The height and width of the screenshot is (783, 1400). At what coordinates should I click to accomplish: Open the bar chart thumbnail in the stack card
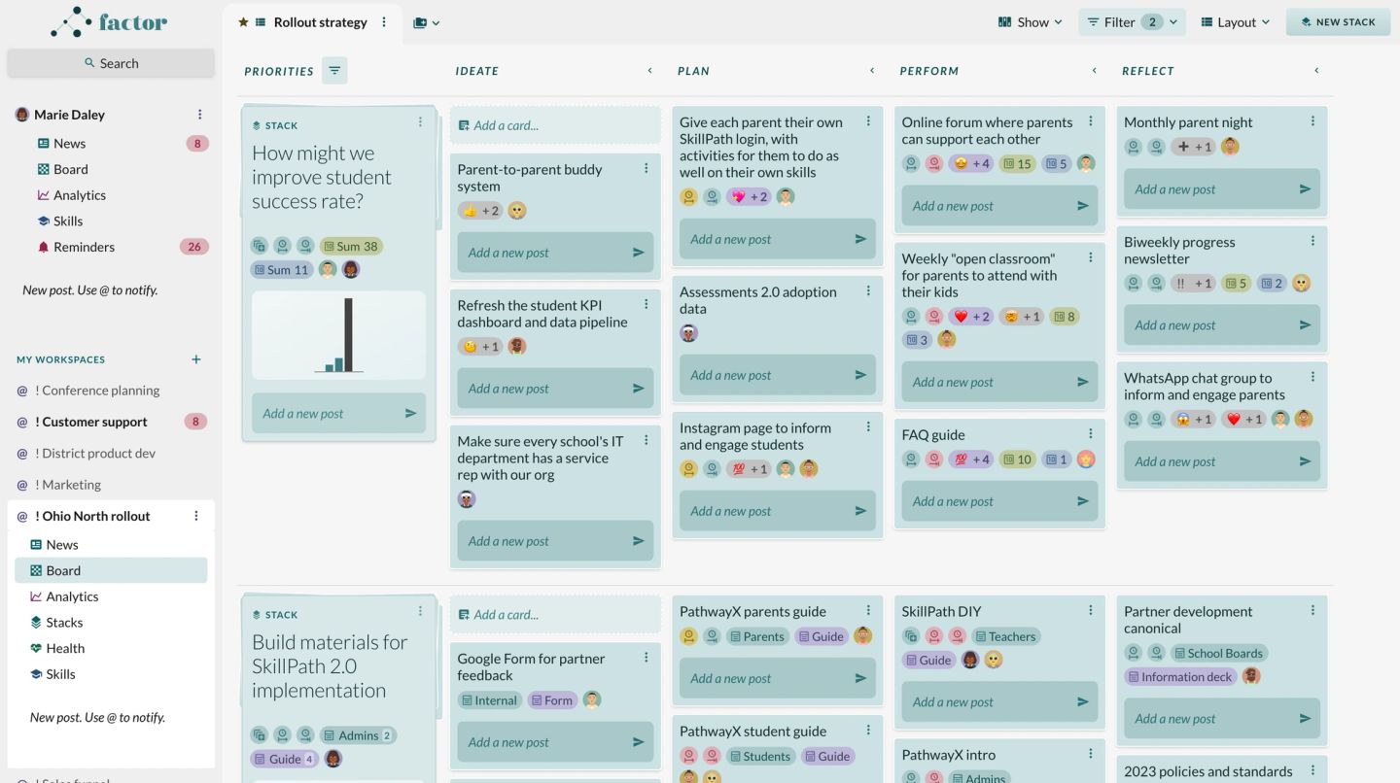click(338, 335)
